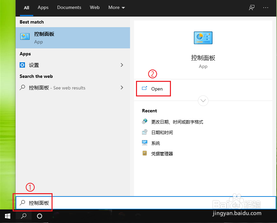This screenshot has width=277, height=223.
Task: Switch to the Documents search tab
Action: tap(69, 7)
